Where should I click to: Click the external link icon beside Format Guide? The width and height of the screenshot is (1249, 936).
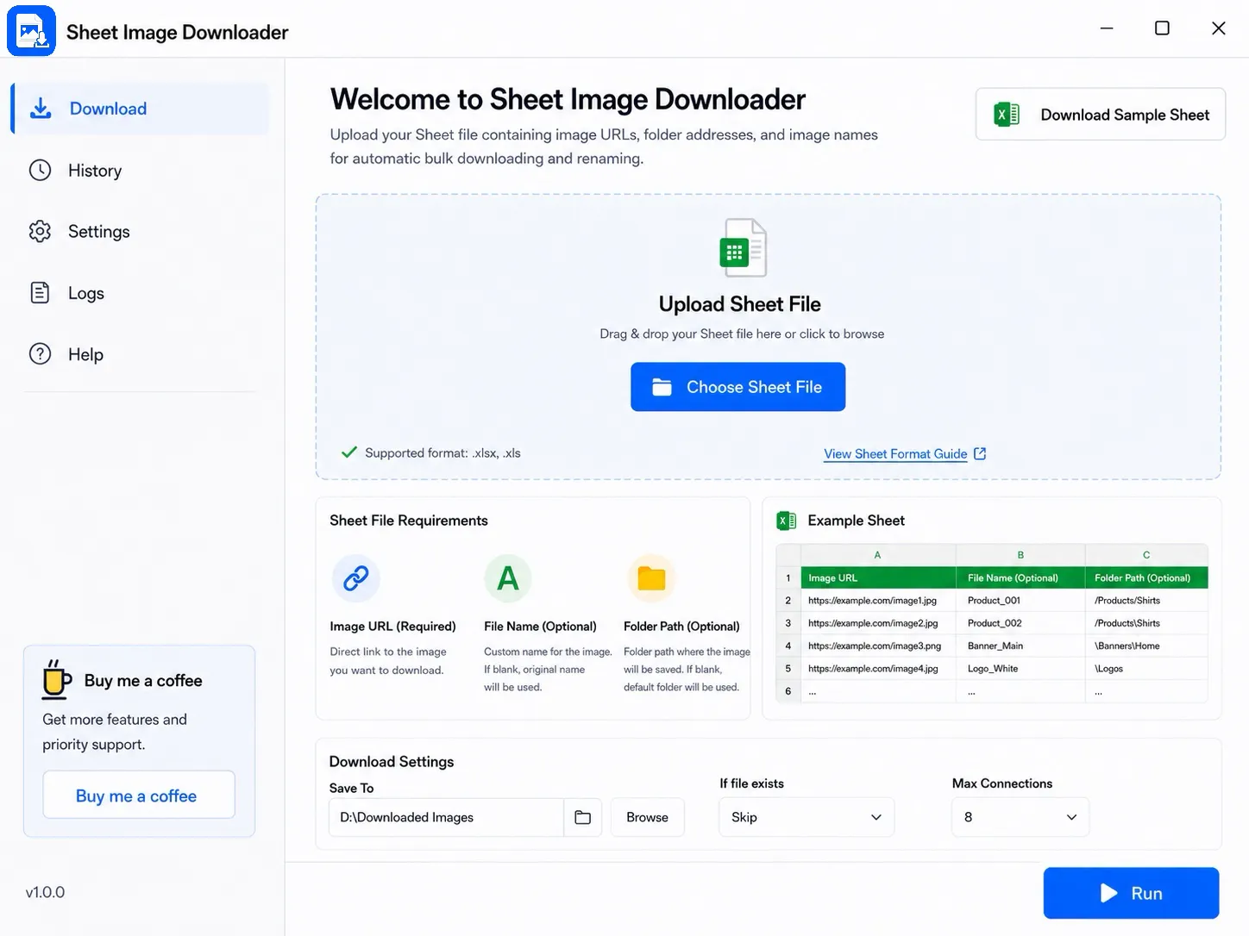(x=980, y=453)
